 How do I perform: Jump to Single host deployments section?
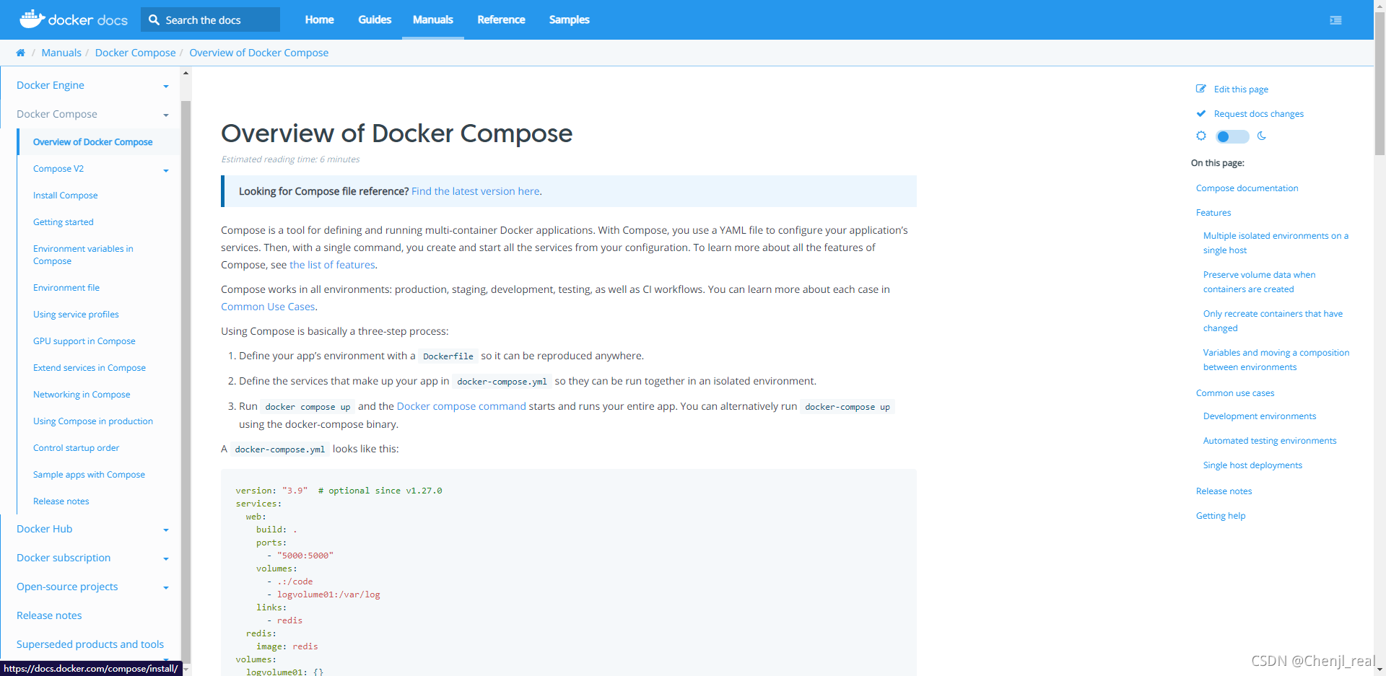point(1252,465)
